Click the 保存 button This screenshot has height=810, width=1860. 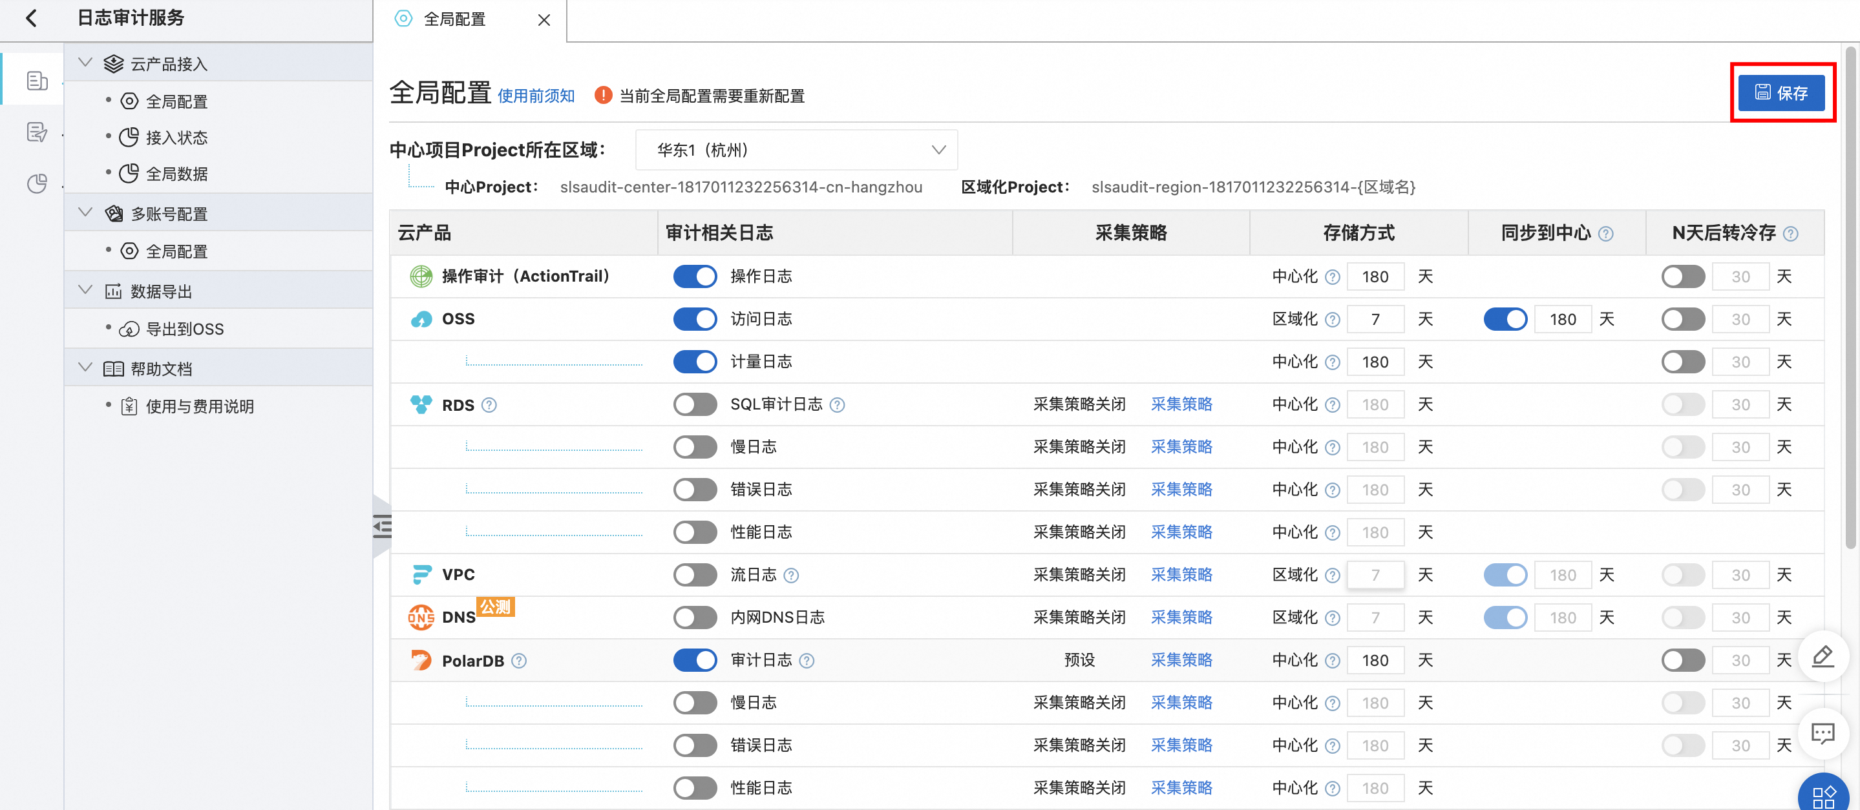coord(1781,93)
